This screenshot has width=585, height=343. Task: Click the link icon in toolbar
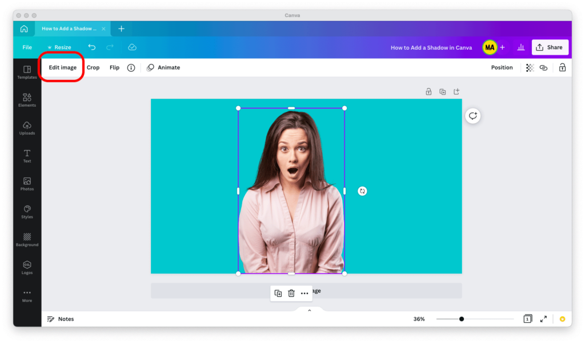click(544, 68)
